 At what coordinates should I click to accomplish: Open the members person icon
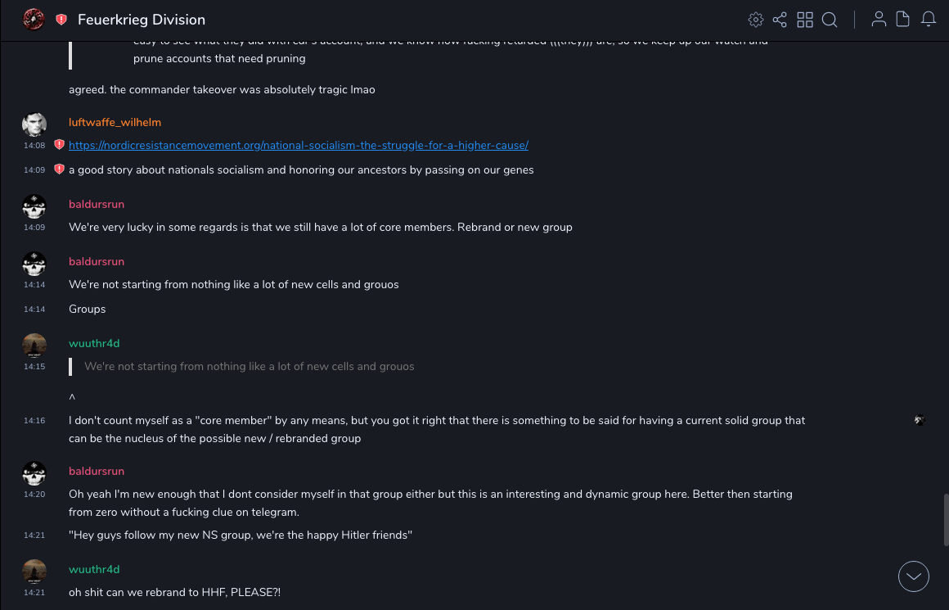tap(879, 20)
